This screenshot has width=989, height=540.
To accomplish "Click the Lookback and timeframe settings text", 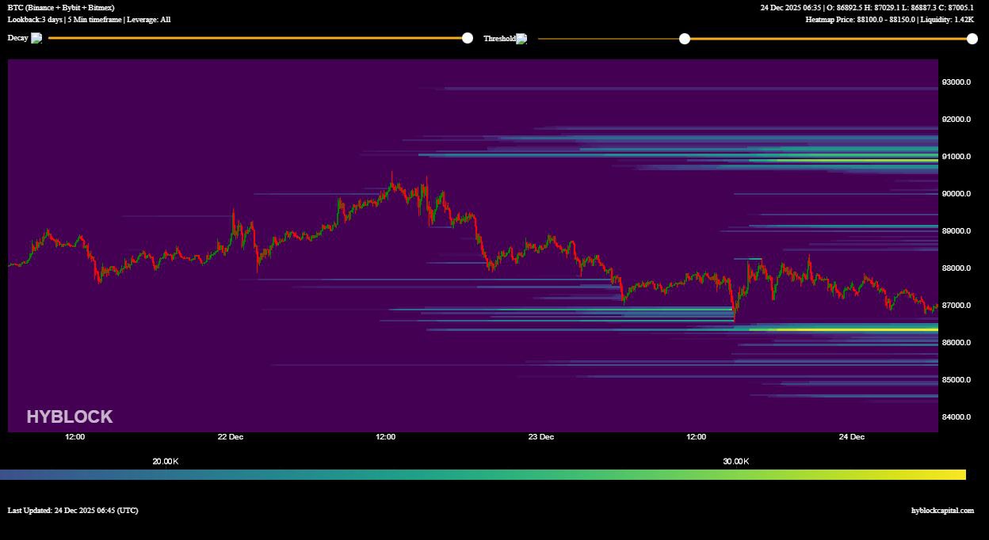I will [89, 19].
